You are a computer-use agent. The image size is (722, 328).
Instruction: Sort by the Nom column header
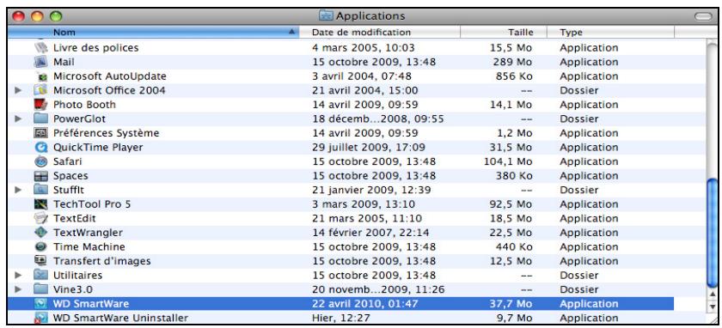click(x=153, y=33)
